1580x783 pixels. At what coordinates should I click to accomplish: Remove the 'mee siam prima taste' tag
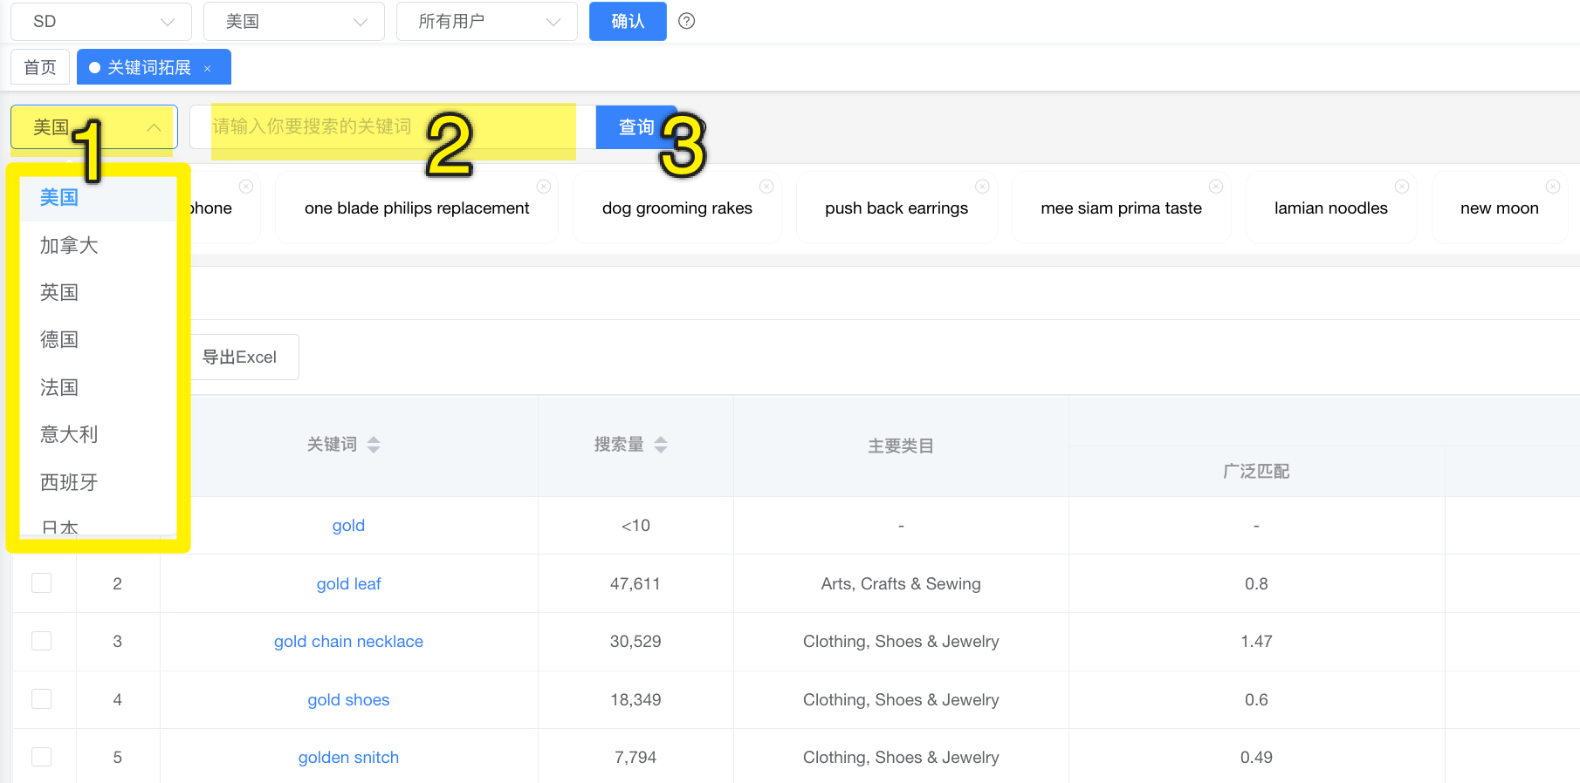click(1215, 187)
